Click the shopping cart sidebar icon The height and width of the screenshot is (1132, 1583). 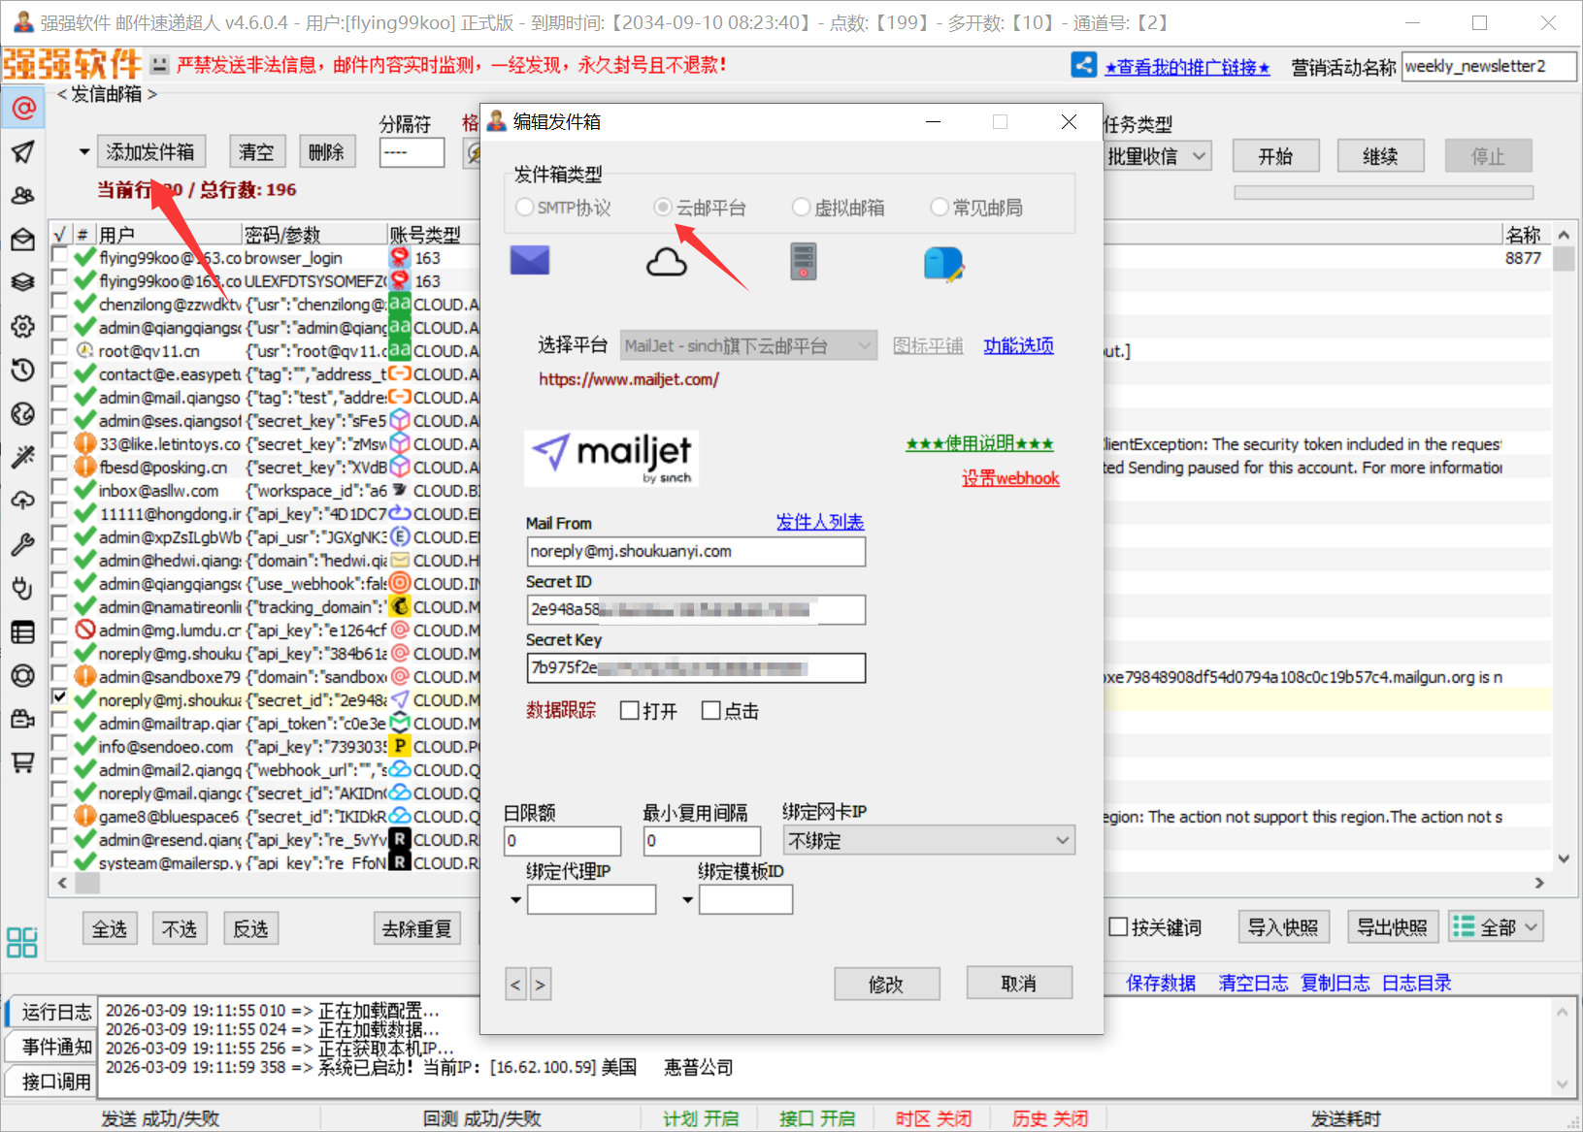pos(23,762)
